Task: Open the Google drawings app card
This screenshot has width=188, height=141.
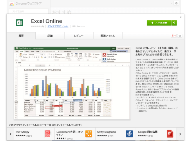Action: [x=156, y=134]
